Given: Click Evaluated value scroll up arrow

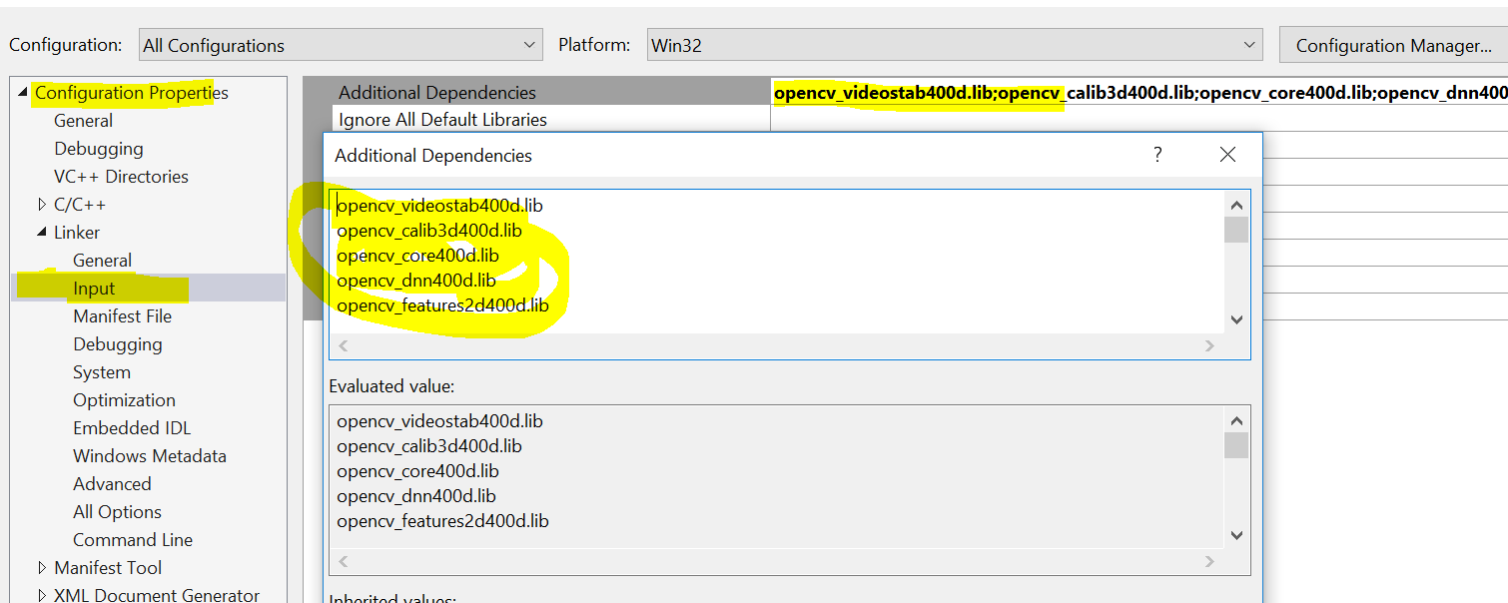Looking at the screenshot, I should pos(1236,420).
